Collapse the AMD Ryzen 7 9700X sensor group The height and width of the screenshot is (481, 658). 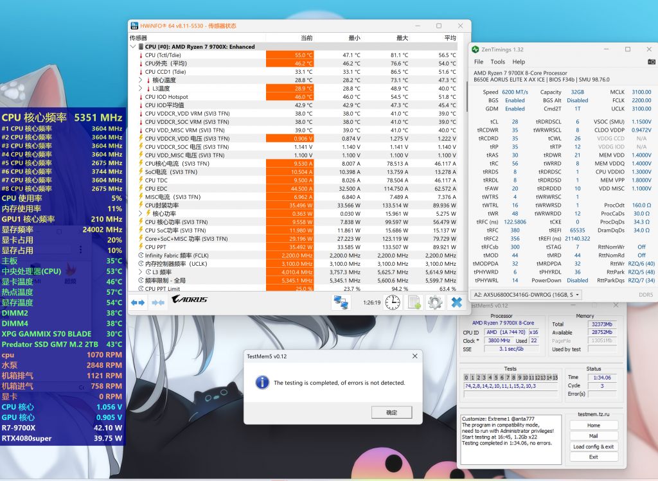pos(132,46)
